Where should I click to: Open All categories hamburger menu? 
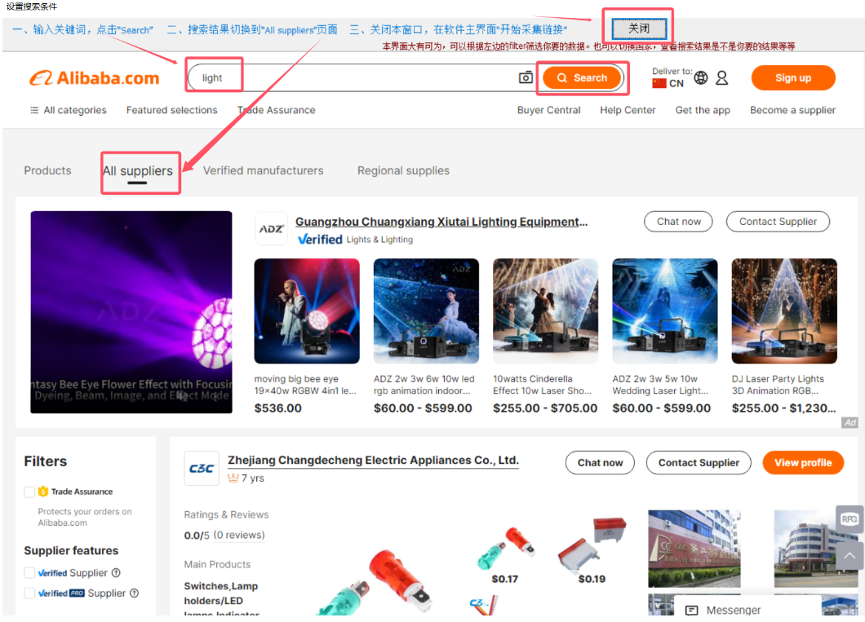[68, 110]
